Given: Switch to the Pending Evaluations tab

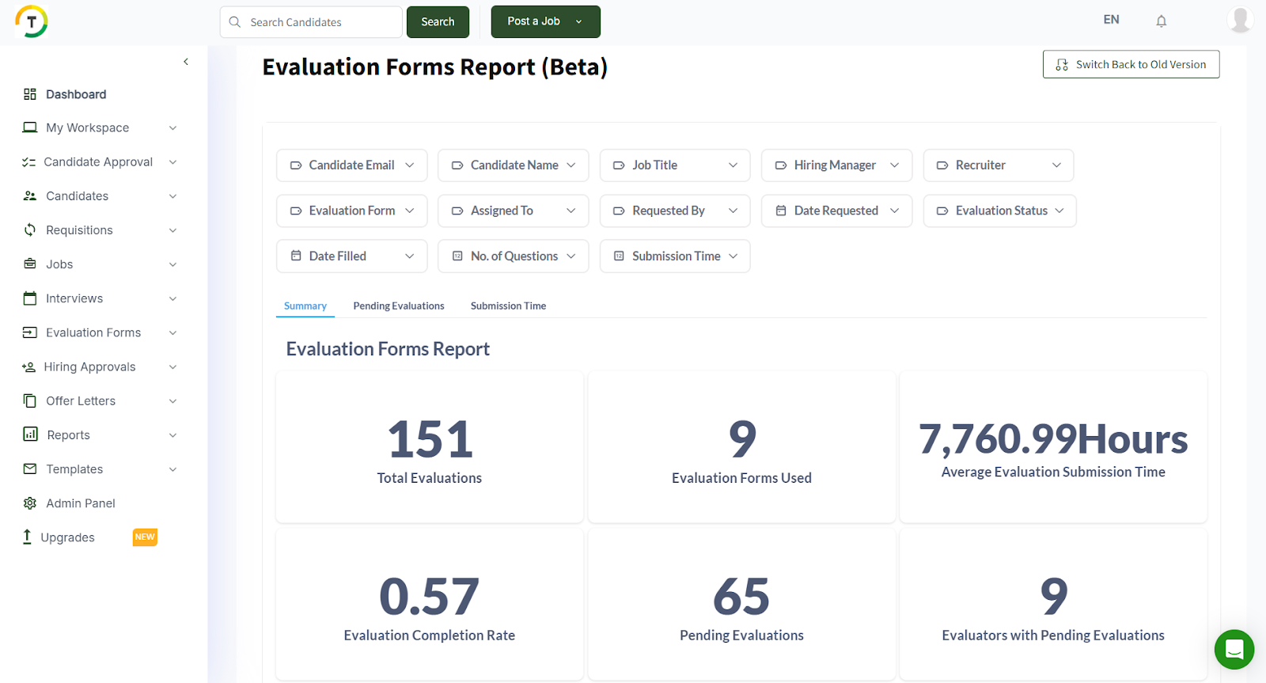Looking at the screenshot, I should point(399,306).
